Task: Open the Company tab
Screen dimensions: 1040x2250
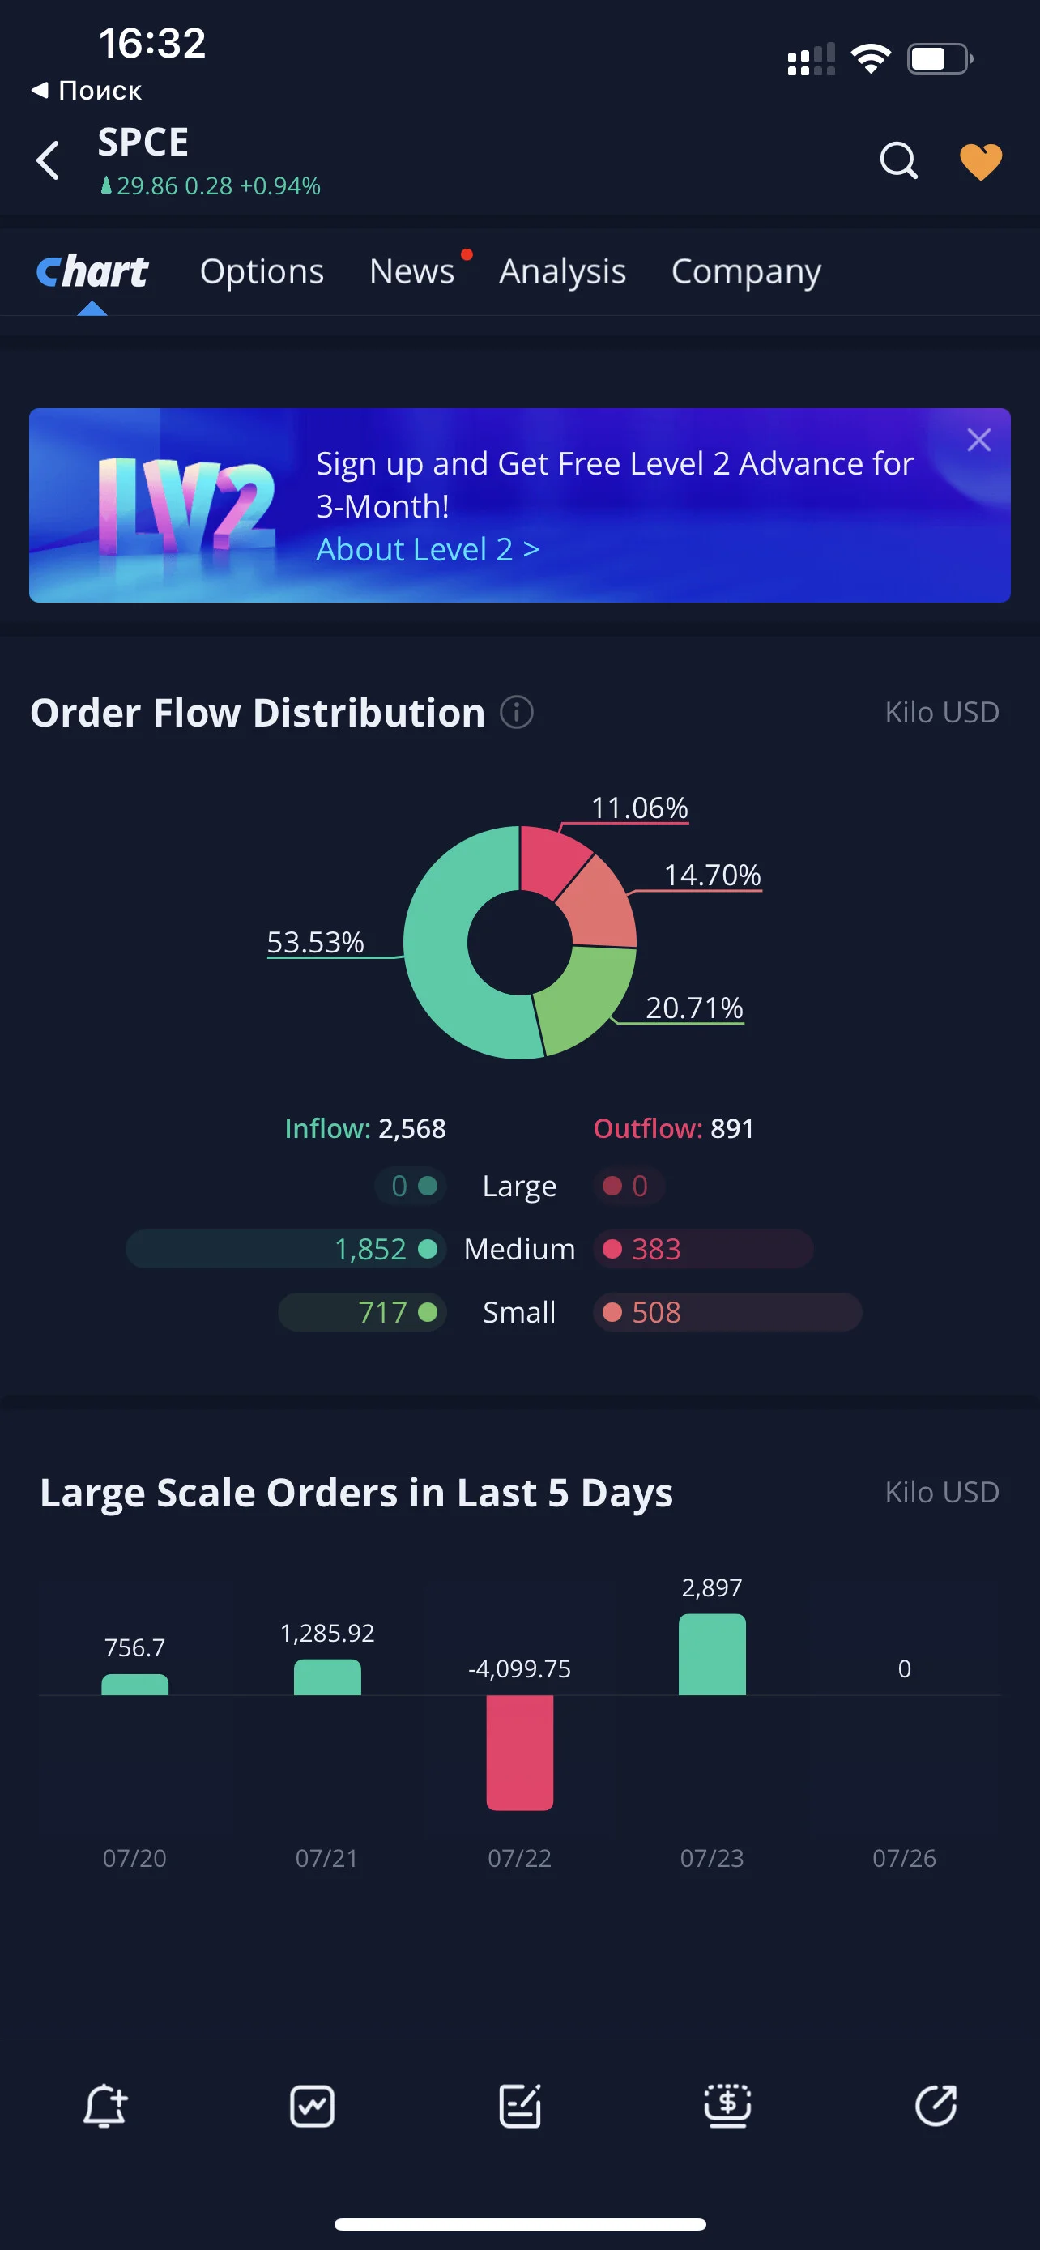Action: [746, 271]
